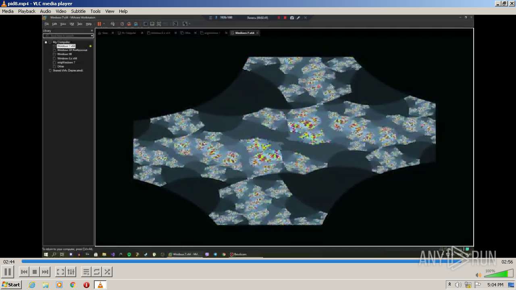The image size is (516, 290).
Task: Toggle fullscreen video mode
Action: [60, 272]
